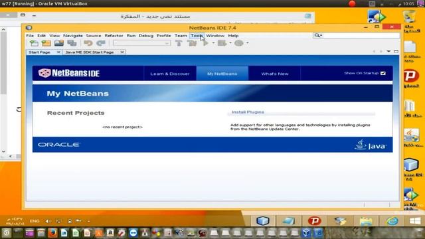Open the Tools menu

click(x=197, y=35)
